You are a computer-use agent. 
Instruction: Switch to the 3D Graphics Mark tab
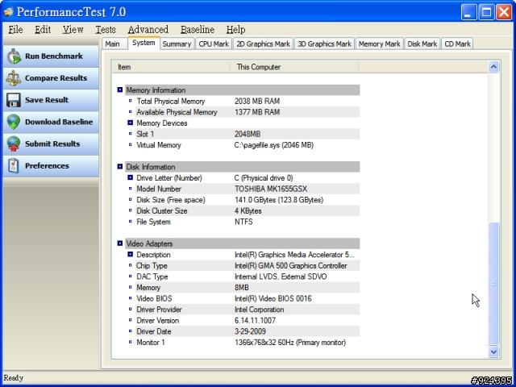(x=324, y=44)
